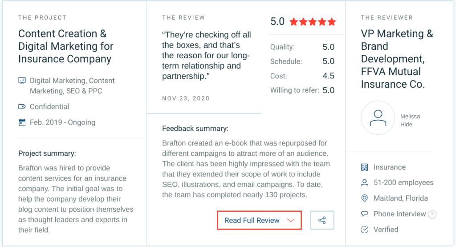
Task: Click the red chevron in Read Full Review
Action: coord(291,221)
